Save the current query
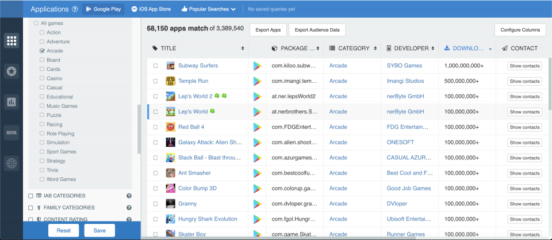 click(x=99, y=230)
